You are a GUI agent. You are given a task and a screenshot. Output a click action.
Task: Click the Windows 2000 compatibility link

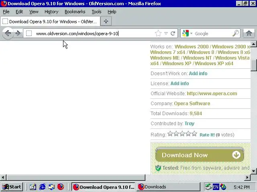click(192, 47)
